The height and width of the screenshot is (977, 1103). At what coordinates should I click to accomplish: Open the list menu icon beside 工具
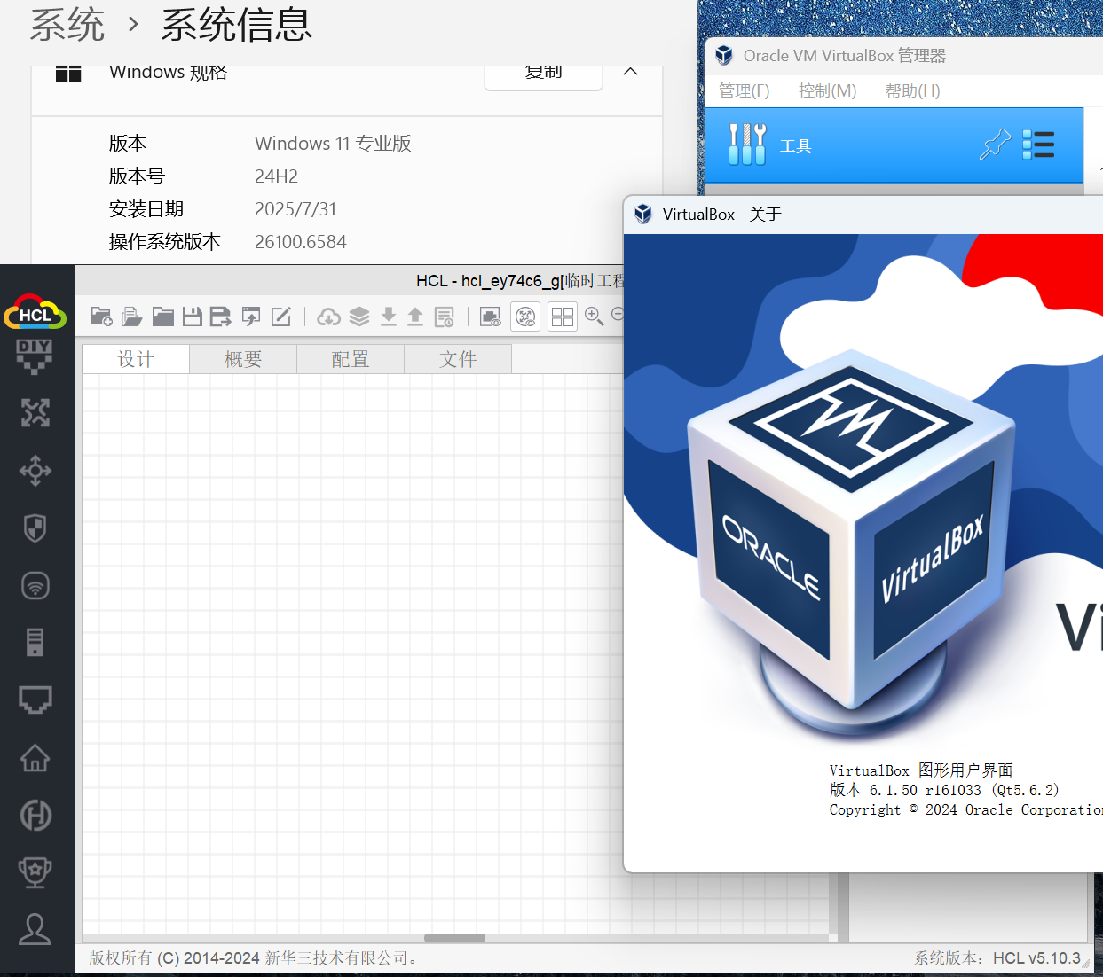point(1038,145)
